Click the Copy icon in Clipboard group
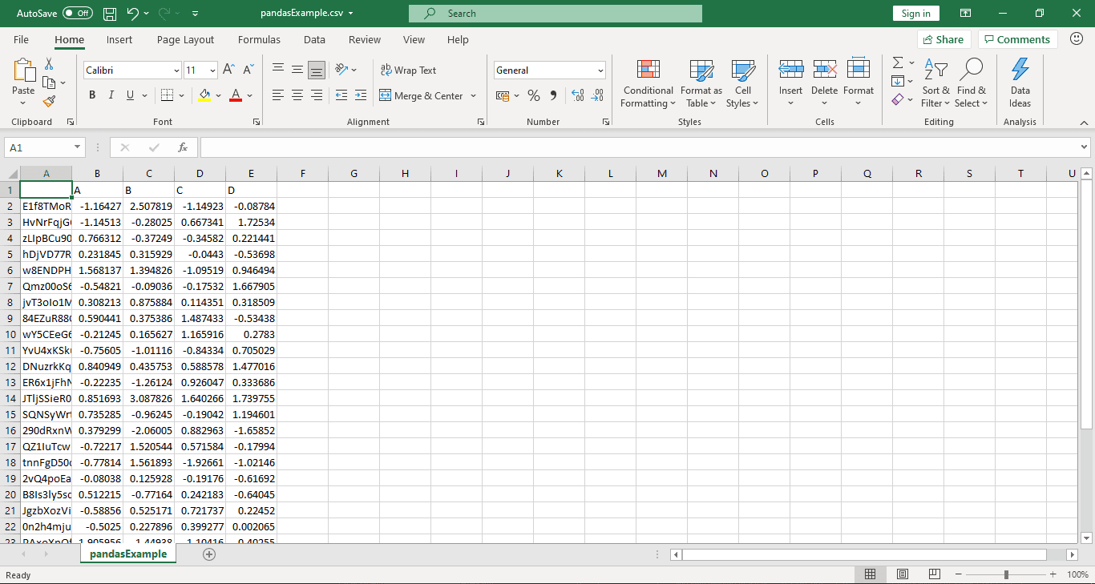 click(x=47, y=83)
